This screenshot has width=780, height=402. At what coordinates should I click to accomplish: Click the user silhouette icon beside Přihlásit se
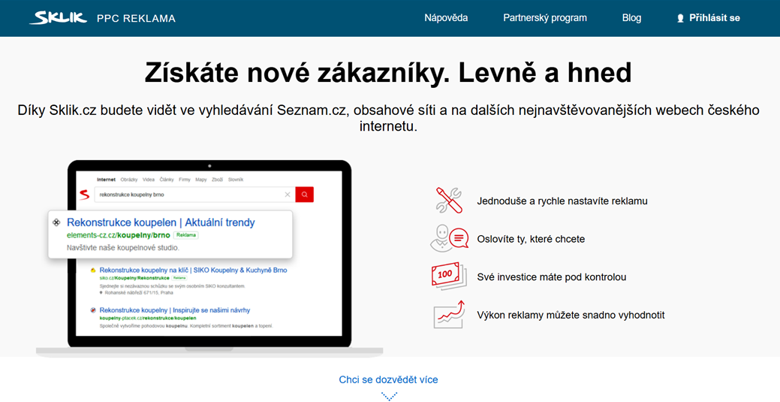pos(680,19)
